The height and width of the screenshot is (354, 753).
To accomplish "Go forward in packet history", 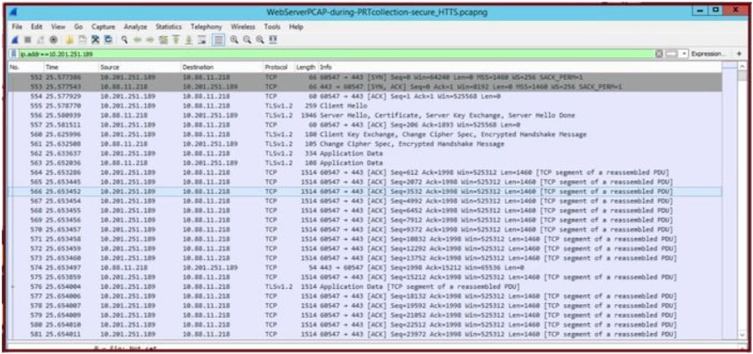I will point(150,40).
